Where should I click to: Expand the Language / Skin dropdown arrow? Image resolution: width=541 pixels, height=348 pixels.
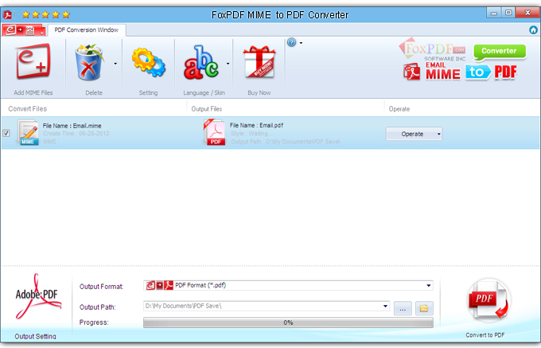(228, 64)
